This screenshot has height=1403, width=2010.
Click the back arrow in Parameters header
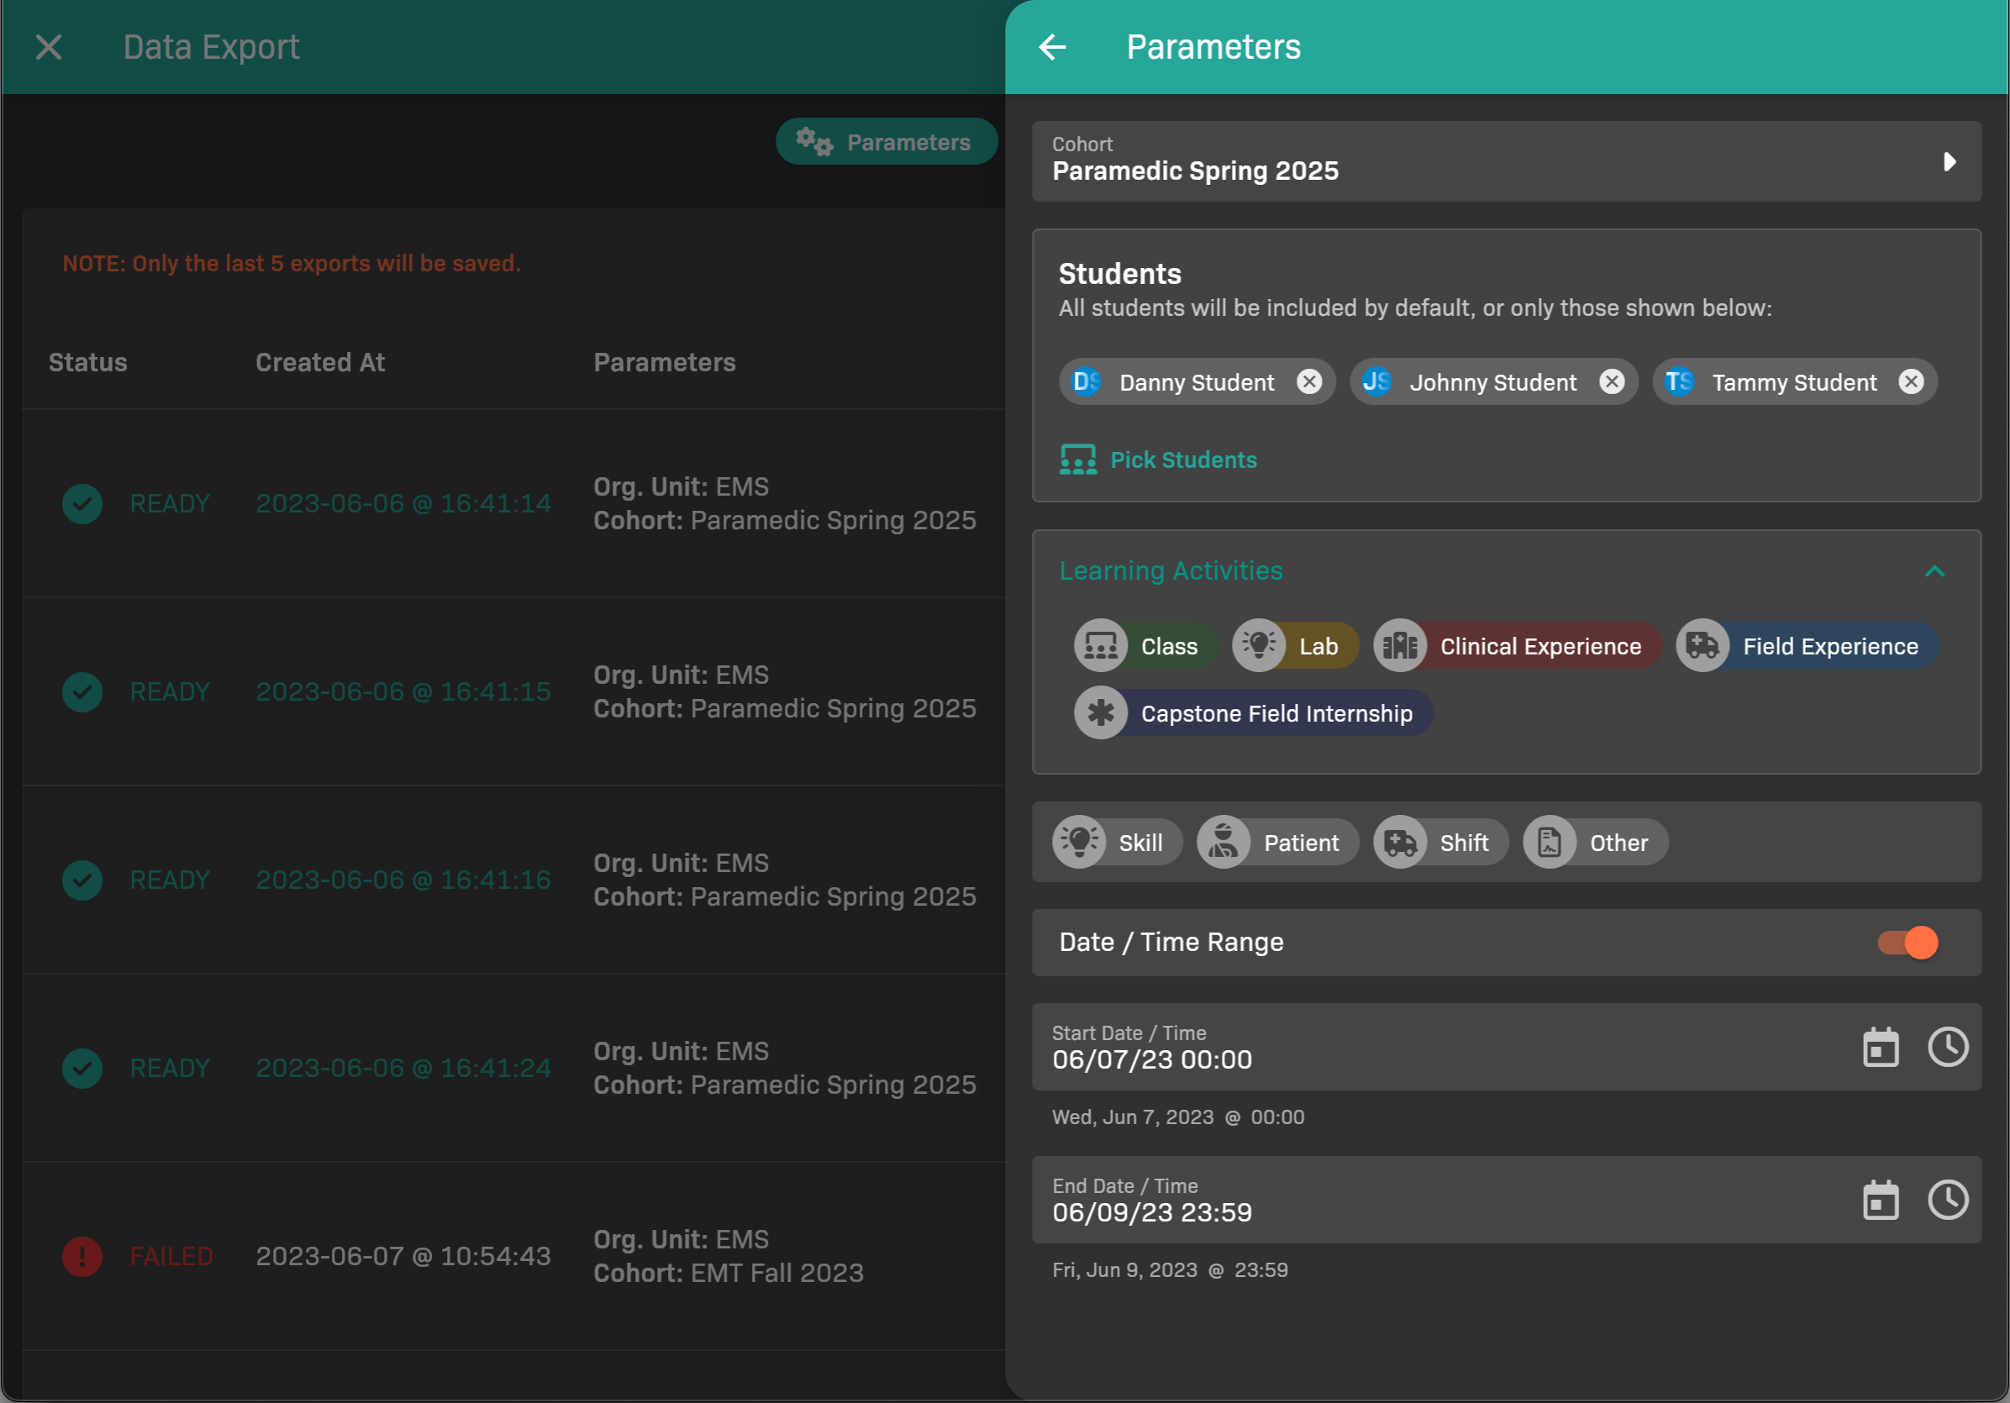point(1052,46)
